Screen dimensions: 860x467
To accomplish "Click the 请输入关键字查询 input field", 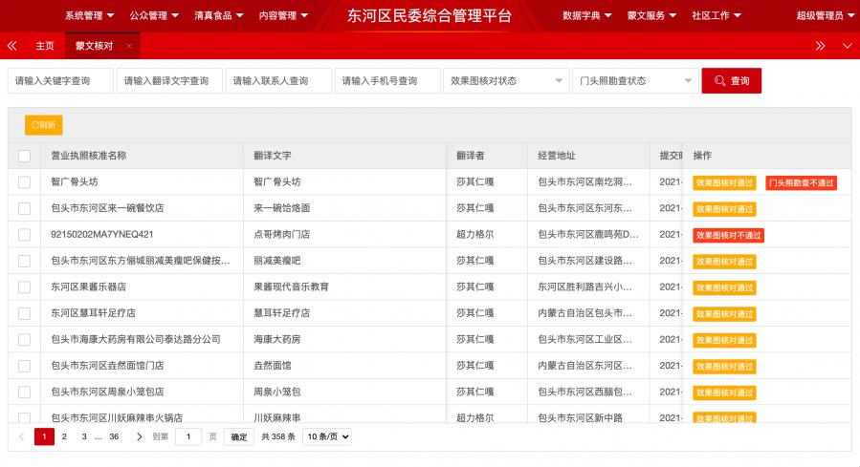I will click(x=60, y=81).
